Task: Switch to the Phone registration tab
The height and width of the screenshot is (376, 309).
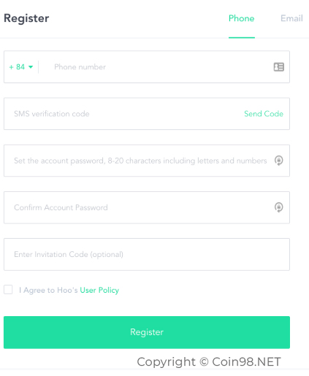Action: (x=241, y=18)
